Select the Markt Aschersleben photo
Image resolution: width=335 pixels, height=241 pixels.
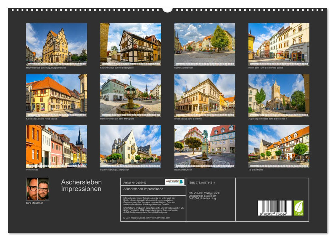(x=204, y=44)
